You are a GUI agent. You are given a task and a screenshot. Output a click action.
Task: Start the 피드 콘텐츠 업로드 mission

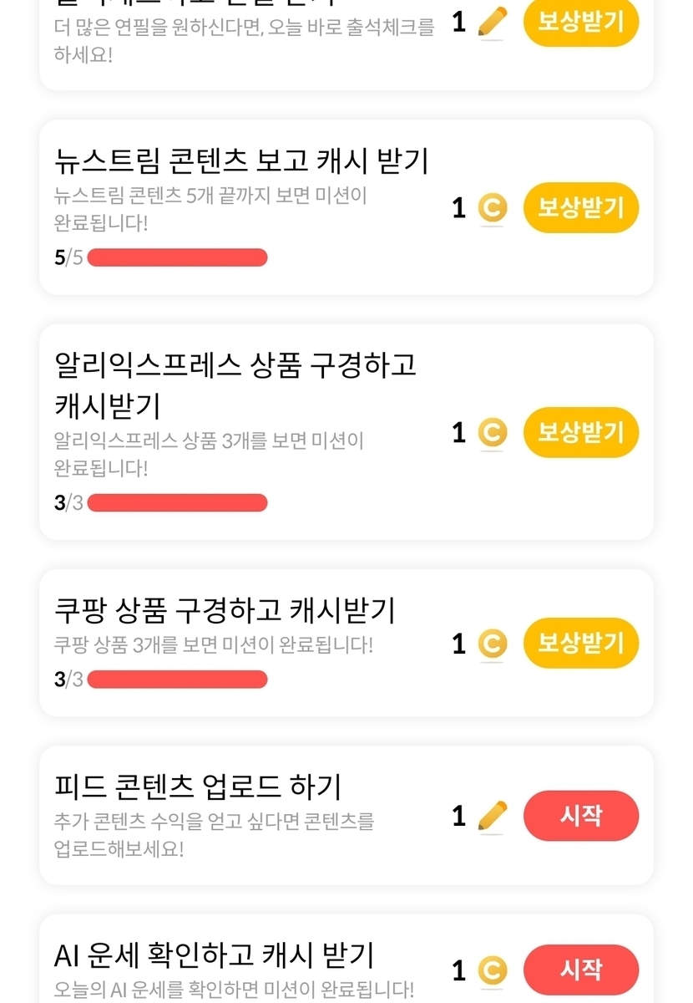pyautogui.click(x=580, y=816)
